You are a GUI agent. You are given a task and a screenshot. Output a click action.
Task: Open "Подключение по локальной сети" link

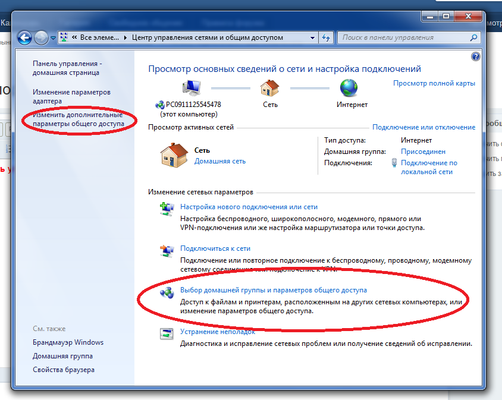point(429,168)
